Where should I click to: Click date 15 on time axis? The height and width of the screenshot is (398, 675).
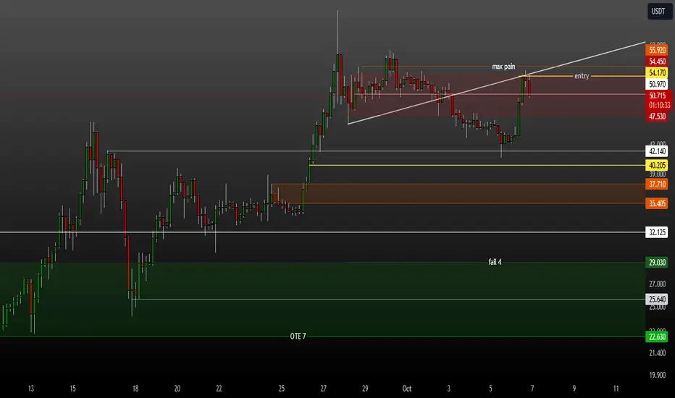[72, 389]
